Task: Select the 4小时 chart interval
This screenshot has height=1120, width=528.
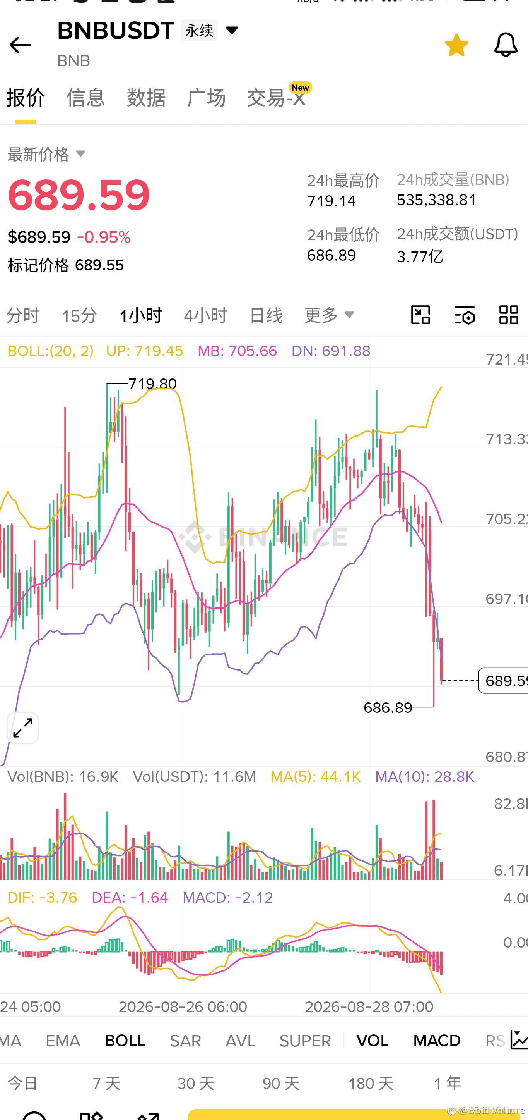Action: tap(205, 315)
